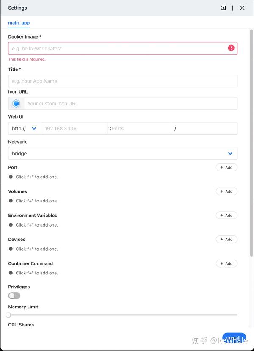Add a Device entry
Screen dimensions: 254x351
(226, 239)
